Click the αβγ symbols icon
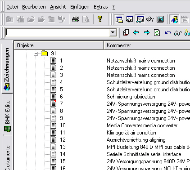190x170 pixels. click(x=150, y=19)
